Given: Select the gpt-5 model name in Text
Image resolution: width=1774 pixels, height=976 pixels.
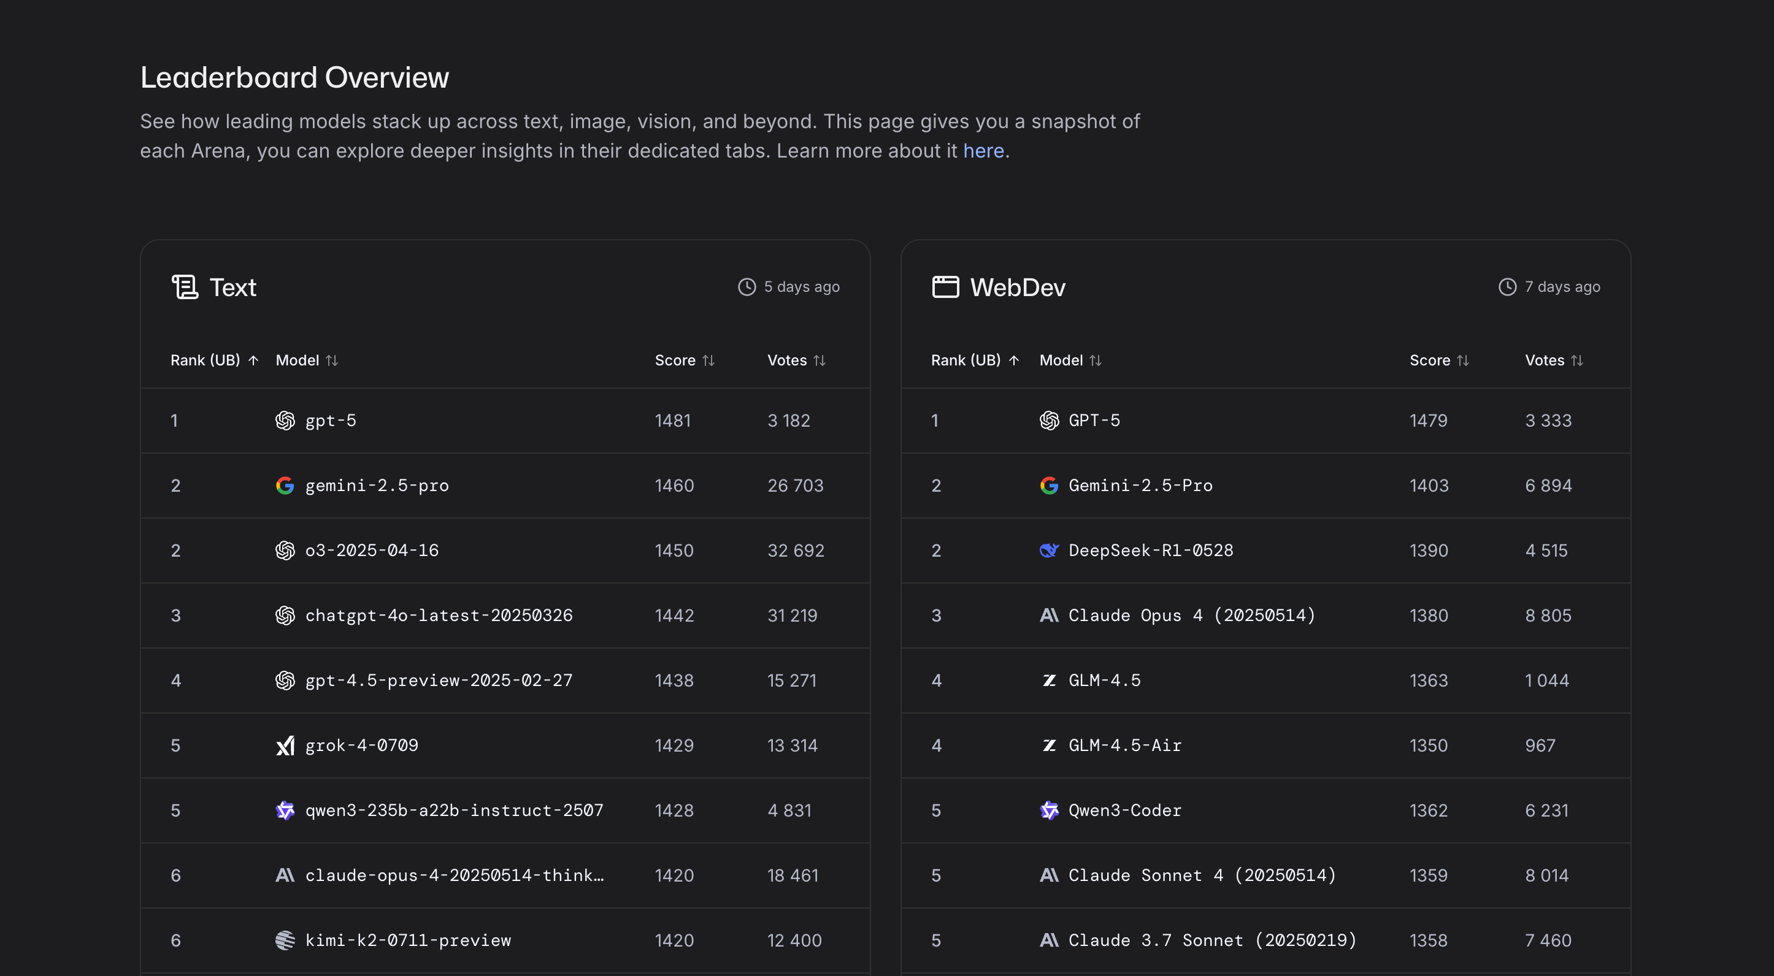Looking at the screenshot, I should click(x=331, y=421).
